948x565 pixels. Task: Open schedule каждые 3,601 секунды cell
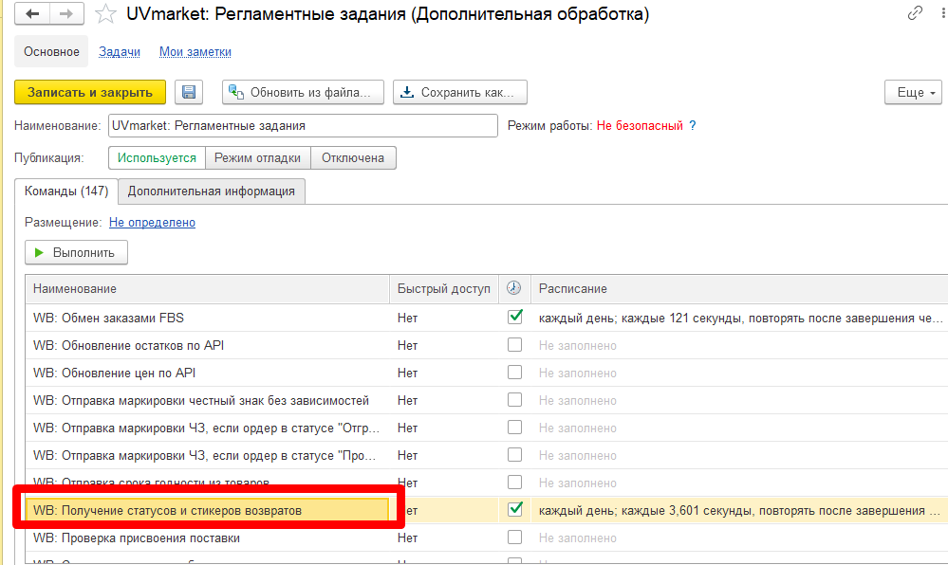[739, 511]
